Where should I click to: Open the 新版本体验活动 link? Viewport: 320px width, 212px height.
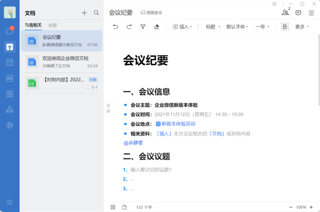click(x=176, y=124)
